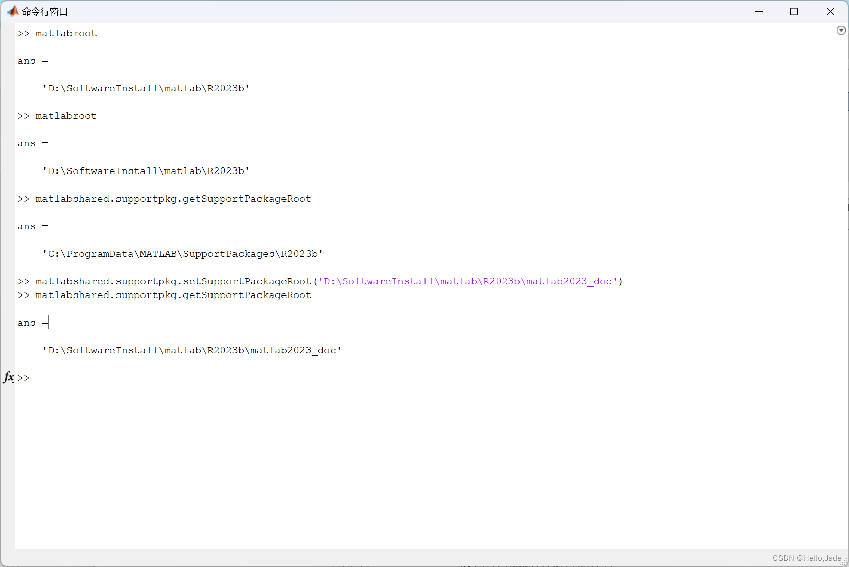Click the MATLAB logo in title bar
This screenshot has width=849, height=567.
point(12,11)
